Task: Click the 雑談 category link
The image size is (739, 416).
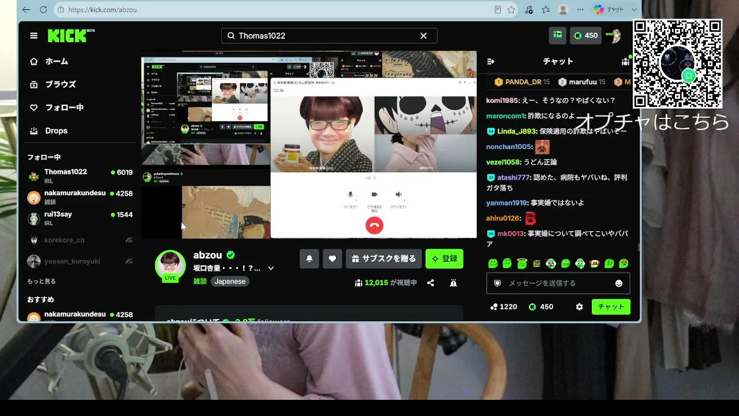Action: pyautogui.click(x=200, y=281)
